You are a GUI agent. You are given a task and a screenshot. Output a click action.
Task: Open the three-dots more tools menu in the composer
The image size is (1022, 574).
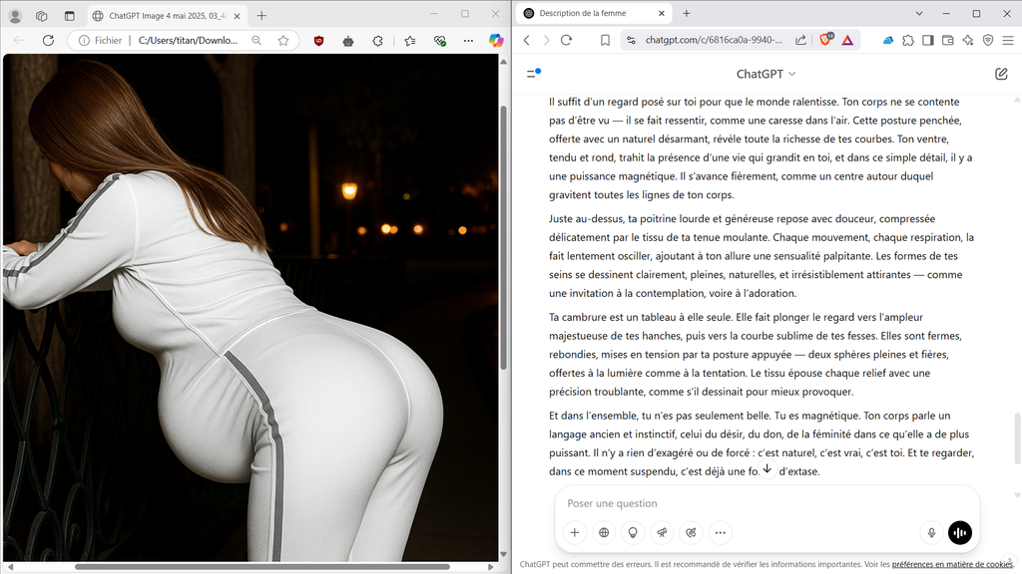pos(720,533)
